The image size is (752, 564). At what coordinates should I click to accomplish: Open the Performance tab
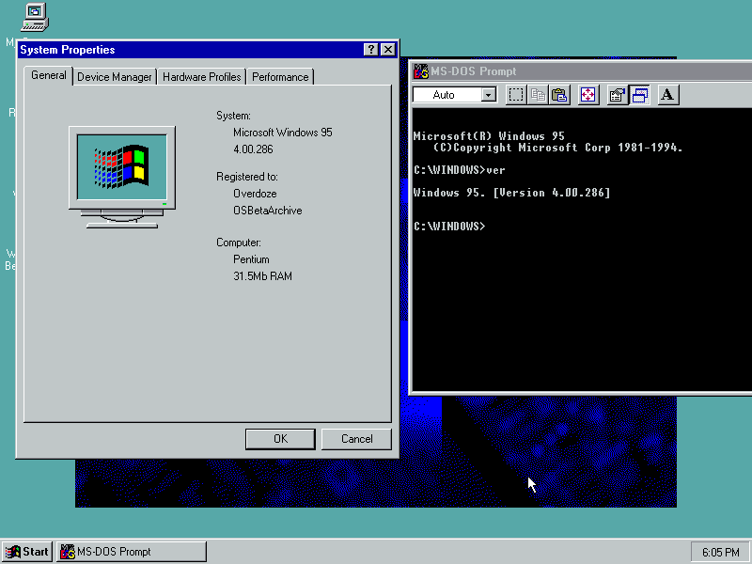[279, 76]
